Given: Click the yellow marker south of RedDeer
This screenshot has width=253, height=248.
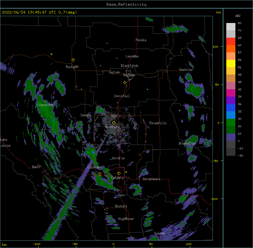Looking at the screenshot, I should tap(125, 83).
